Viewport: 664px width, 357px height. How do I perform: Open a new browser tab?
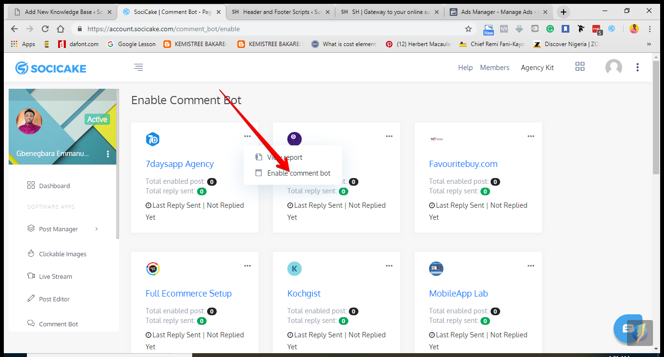[x=564, y=12]
